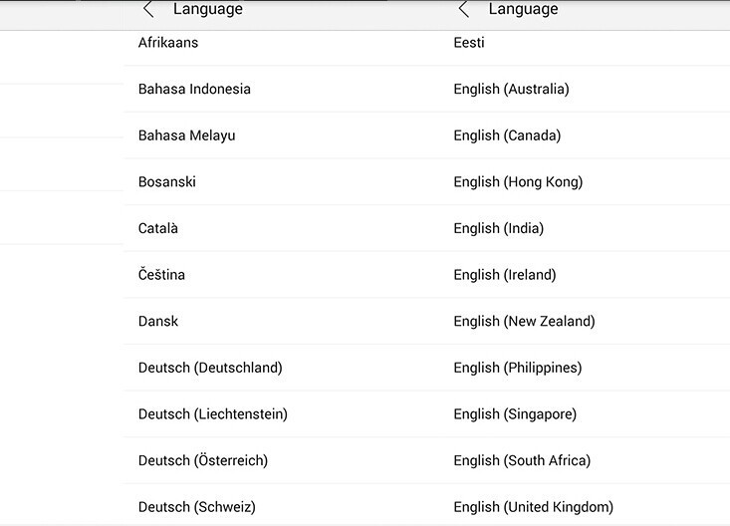Pick Bosanski as the language
Screen dimensions: 730x526
tap(167, 181)
